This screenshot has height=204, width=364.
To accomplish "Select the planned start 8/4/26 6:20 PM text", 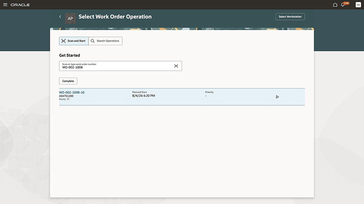I will click(144, 96).
